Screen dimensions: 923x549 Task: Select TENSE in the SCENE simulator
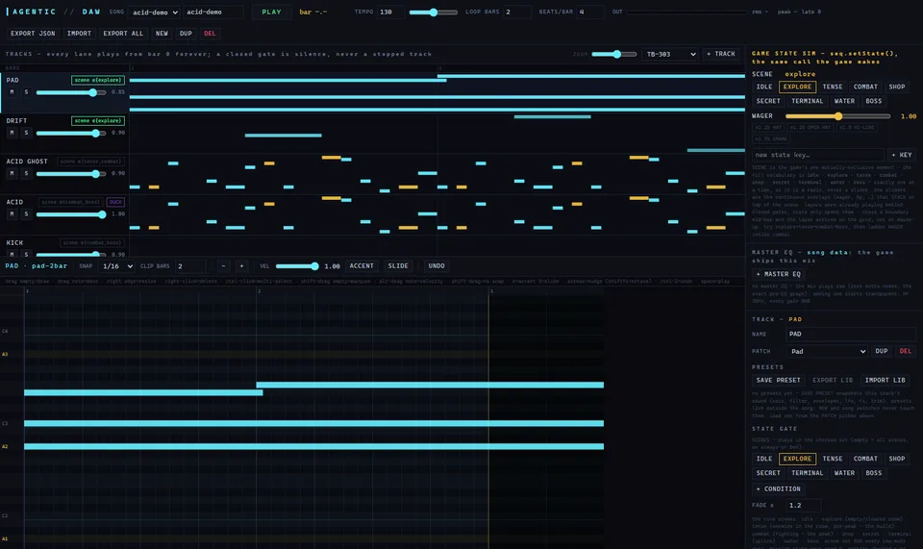tap(833, 87)
